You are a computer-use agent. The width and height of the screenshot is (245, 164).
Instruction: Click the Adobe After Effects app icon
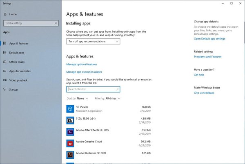(x=70, y=132)
